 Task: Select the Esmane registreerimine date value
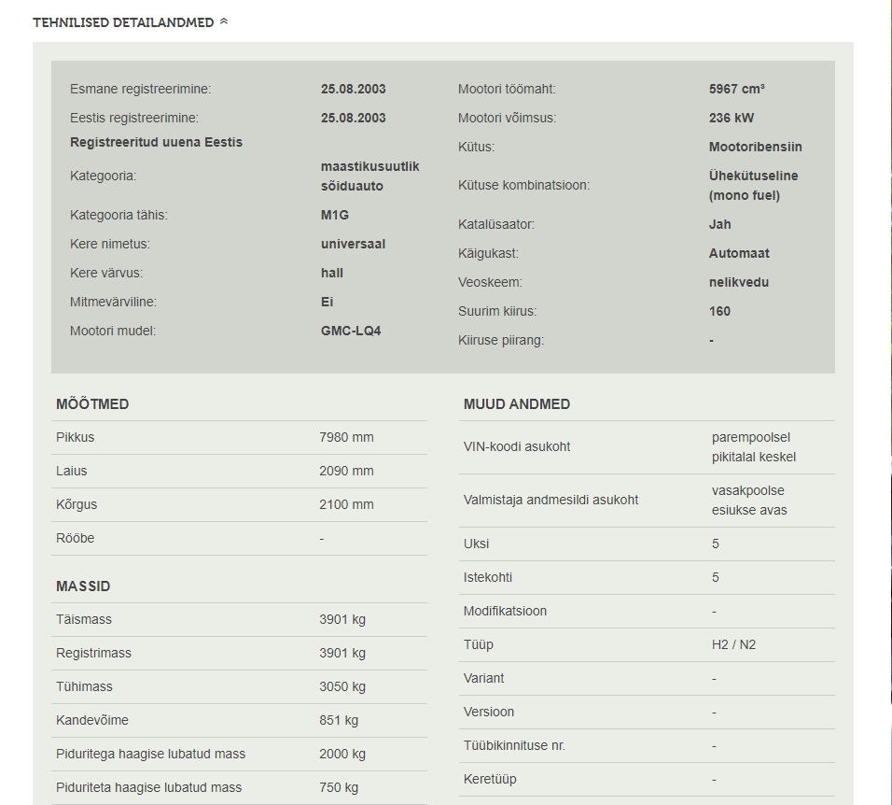click(353, 89)
